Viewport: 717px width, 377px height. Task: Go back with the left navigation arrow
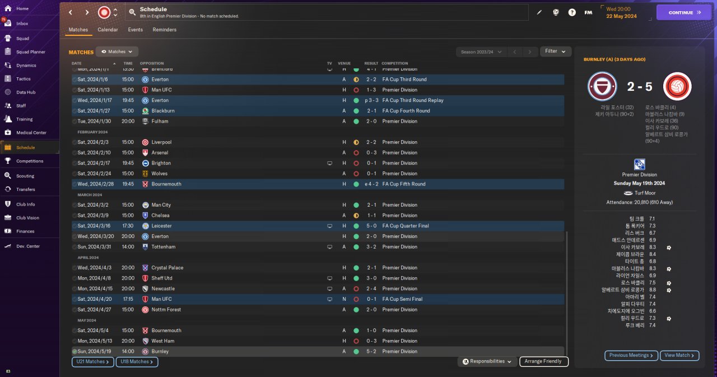click(x=70, y=12)
